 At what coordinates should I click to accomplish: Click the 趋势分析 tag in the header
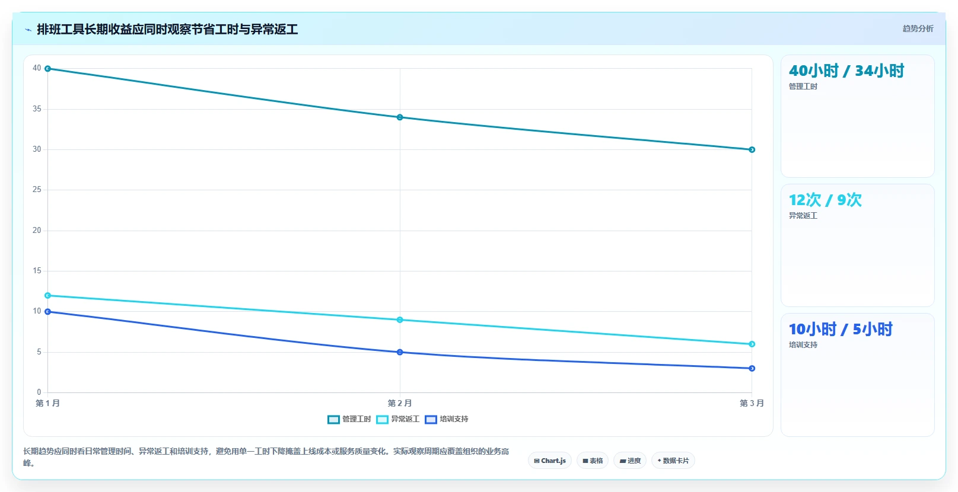918,28
